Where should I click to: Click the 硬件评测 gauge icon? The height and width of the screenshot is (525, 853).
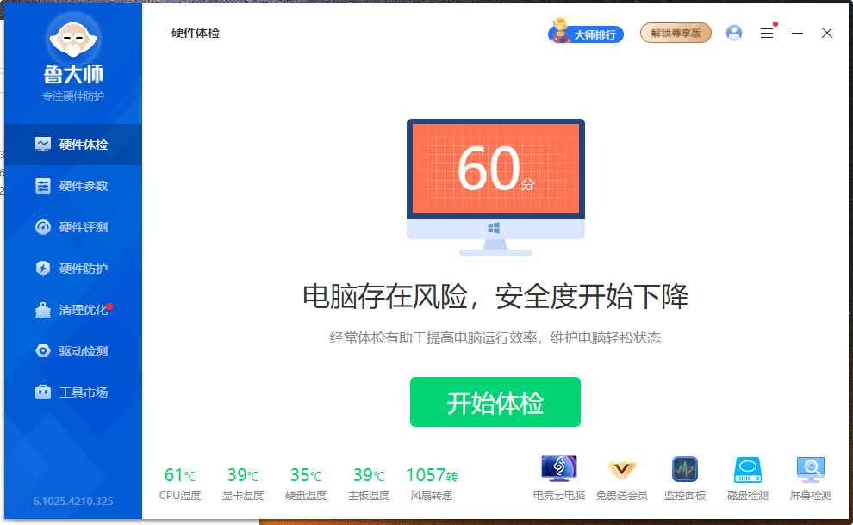click(43, 227)
